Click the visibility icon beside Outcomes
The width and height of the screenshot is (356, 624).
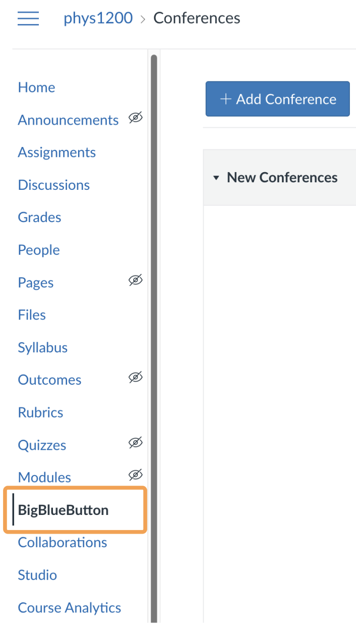click(135, 377)
